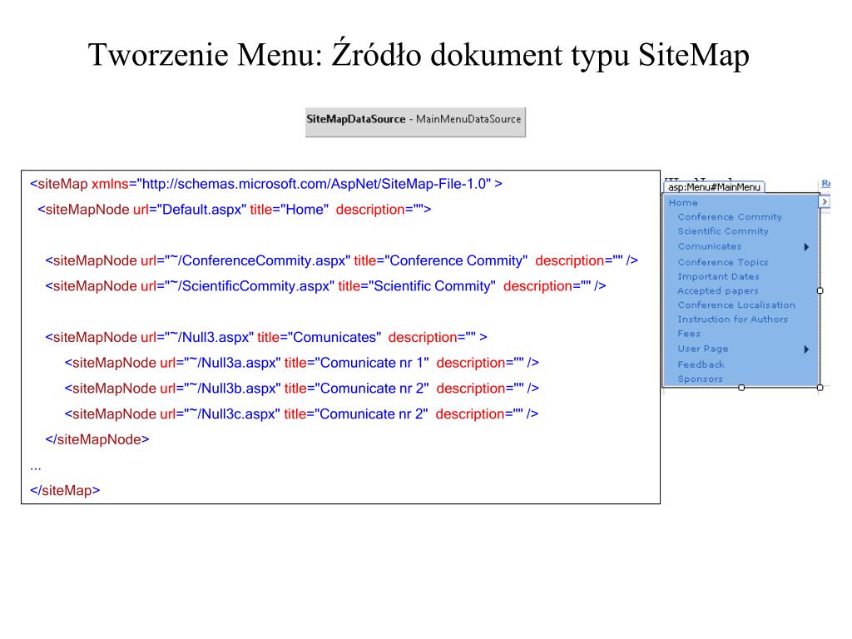The height and width of the screenshot is (639, 852).
Task: Open the Feedback menu item
Action: coord(701,364)
